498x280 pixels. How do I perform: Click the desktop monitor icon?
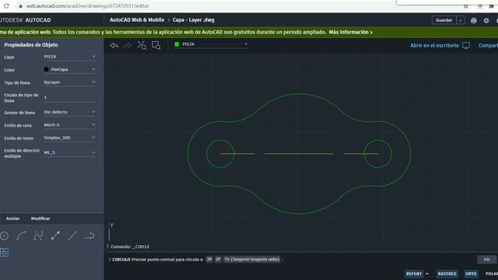[466, 46]
